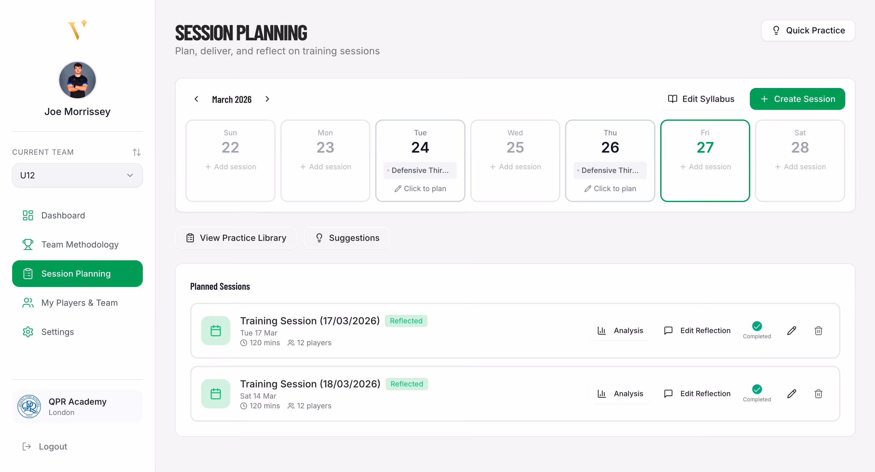Click pencil edit icon for 18/03/2026 session

tap(791, 394)
